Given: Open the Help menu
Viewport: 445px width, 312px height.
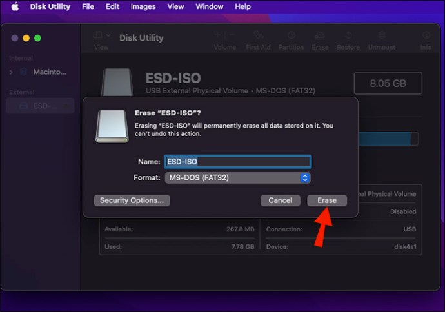Looking at the screenshot, I should click(x=242, y=6).
